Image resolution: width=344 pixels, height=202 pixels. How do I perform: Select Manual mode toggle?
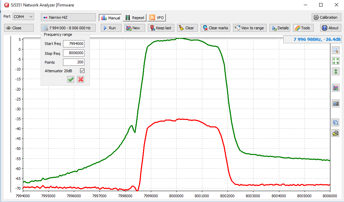point(110,18)
